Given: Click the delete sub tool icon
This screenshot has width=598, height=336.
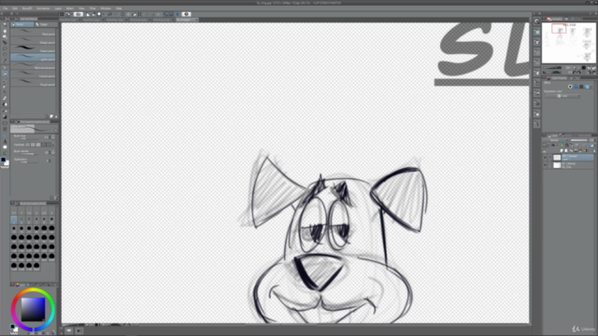Looking at the screenshot, I should coord(56,116).
